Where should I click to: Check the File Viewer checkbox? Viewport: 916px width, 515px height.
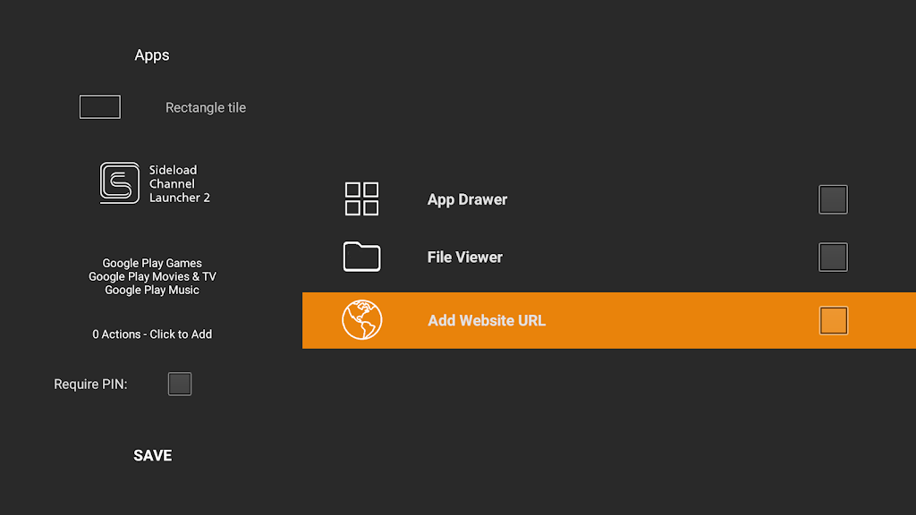click(x=833, y=257)
